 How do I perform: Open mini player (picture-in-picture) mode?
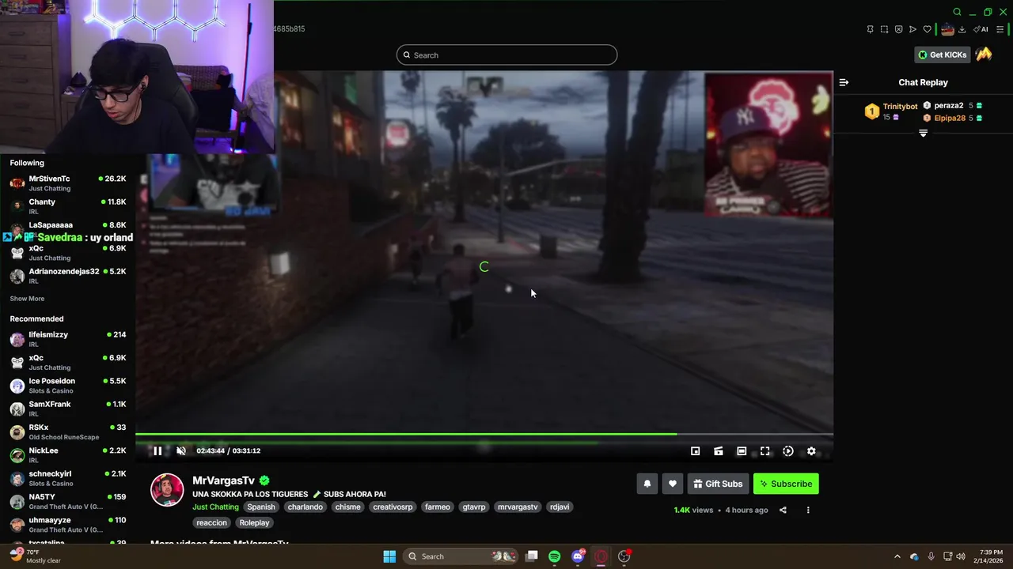click(695, 451)
